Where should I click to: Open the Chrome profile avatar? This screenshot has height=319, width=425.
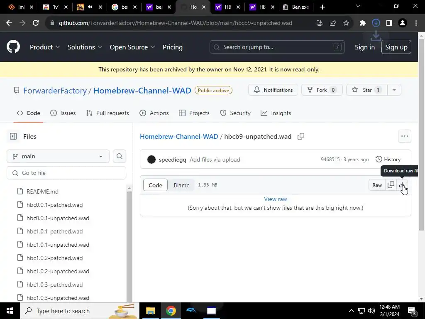[403, 23]
